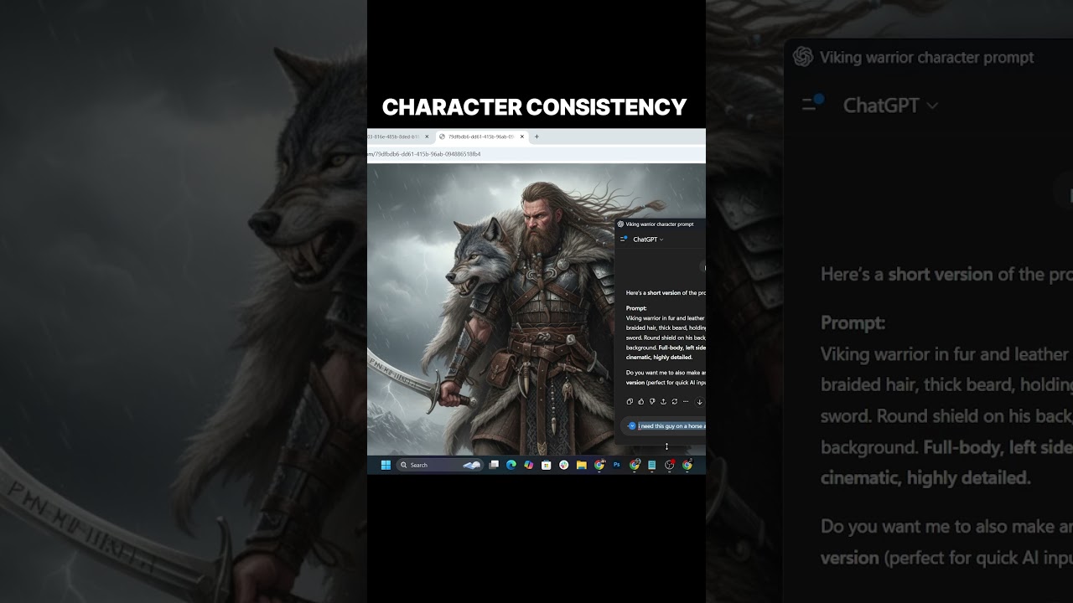This screenshot has width=1073, height=603.
Task: Give the response a thumbs up
Action: point(640,401)
